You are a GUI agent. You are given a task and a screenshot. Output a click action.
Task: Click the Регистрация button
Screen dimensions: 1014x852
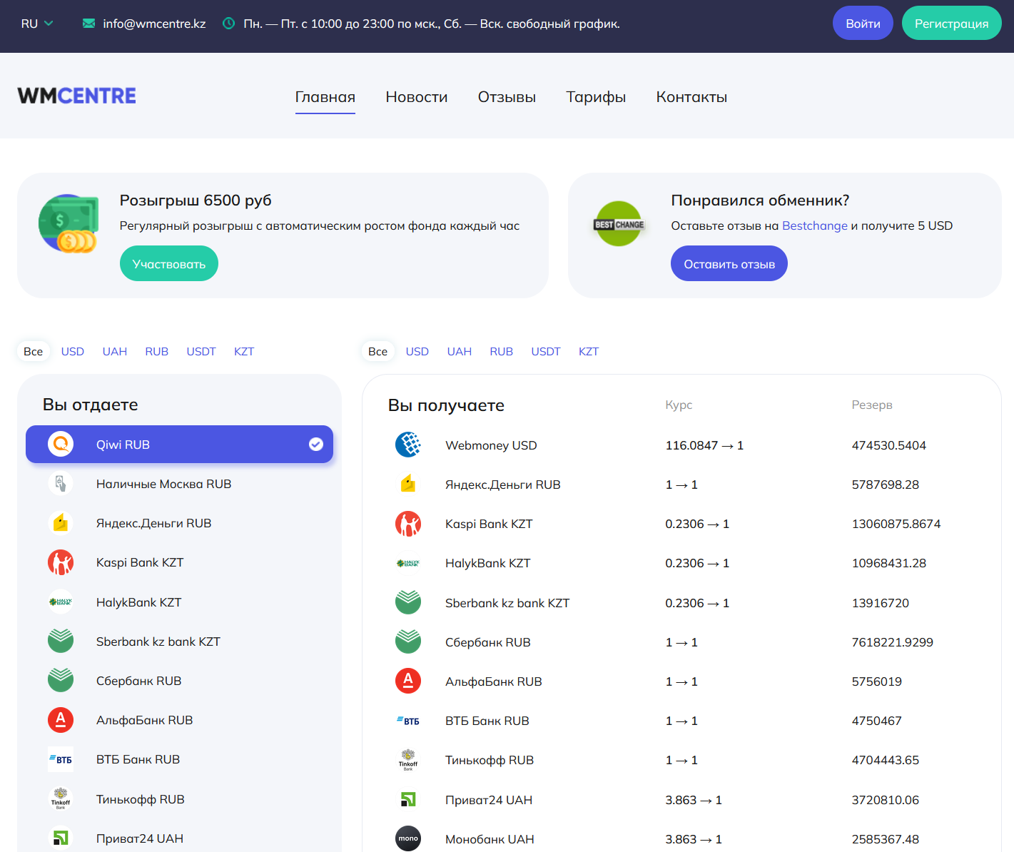952,23
